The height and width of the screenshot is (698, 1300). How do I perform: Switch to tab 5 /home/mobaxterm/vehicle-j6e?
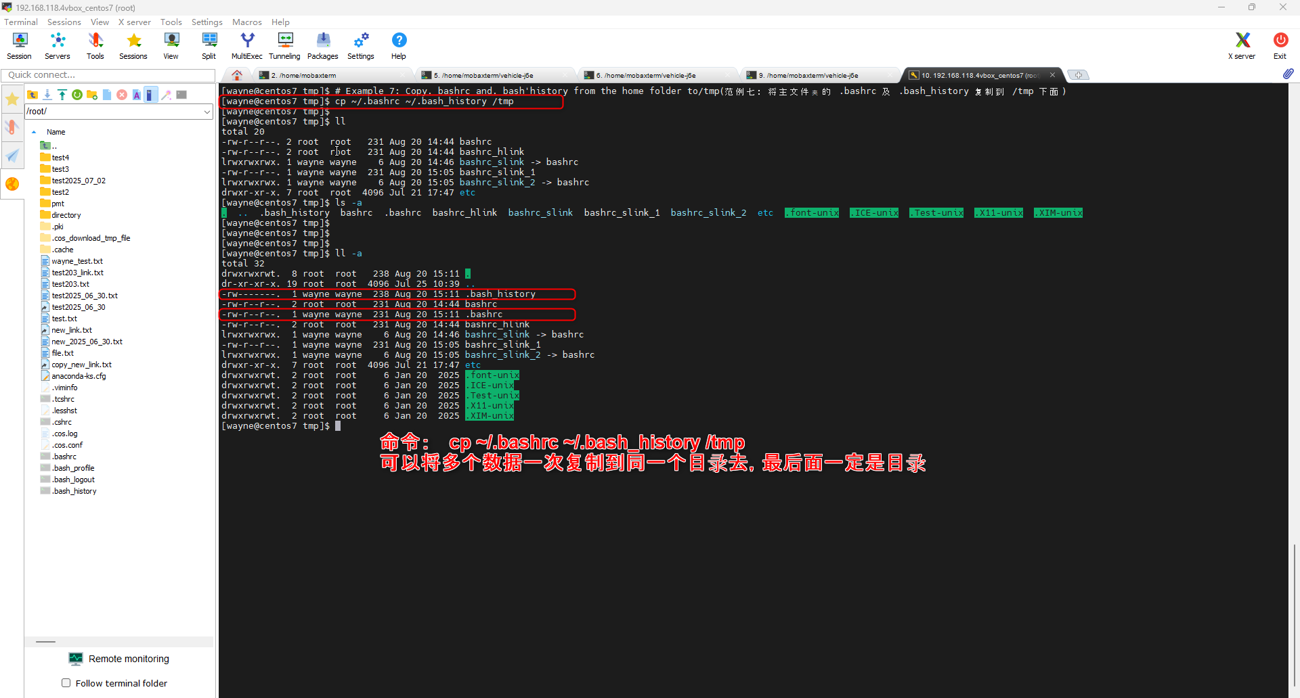click(494, 75)
